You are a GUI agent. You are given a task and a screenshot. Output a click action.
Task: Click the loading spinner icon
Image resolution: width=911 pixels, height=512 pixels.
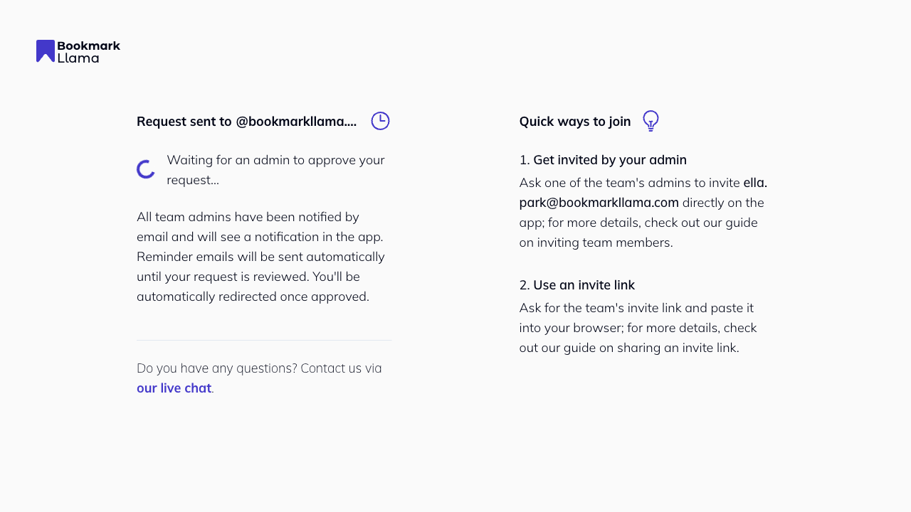click(146, 169)
